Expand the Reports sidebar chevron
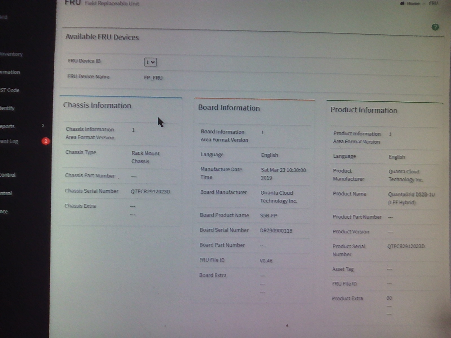451x338 pixels. click(43, 125)
